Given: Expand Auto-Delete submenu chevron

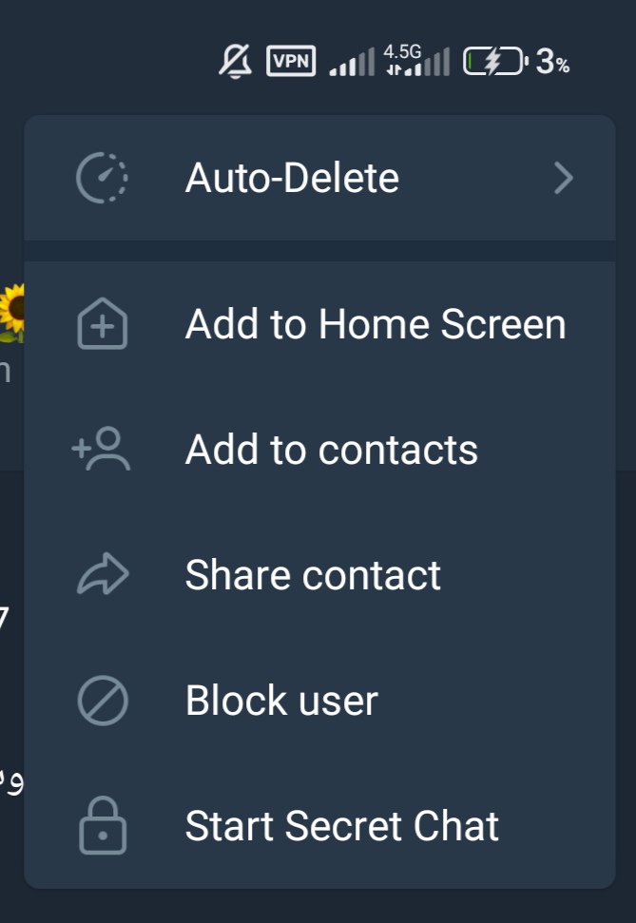Looking at the screenshot, I should coord(564,178).
